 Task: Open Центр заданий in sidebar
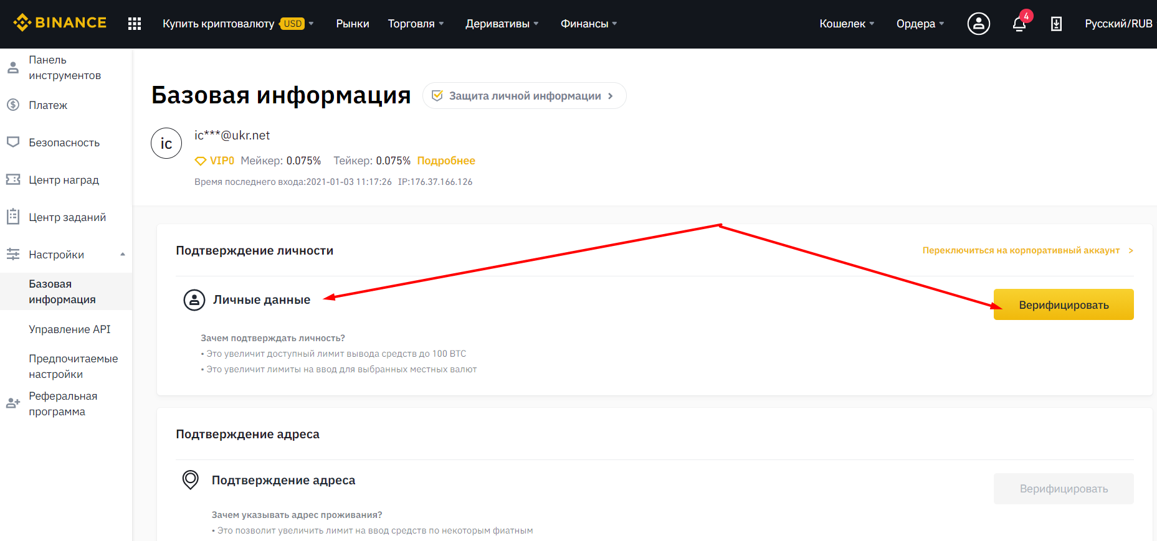click(x=67, y=217)
